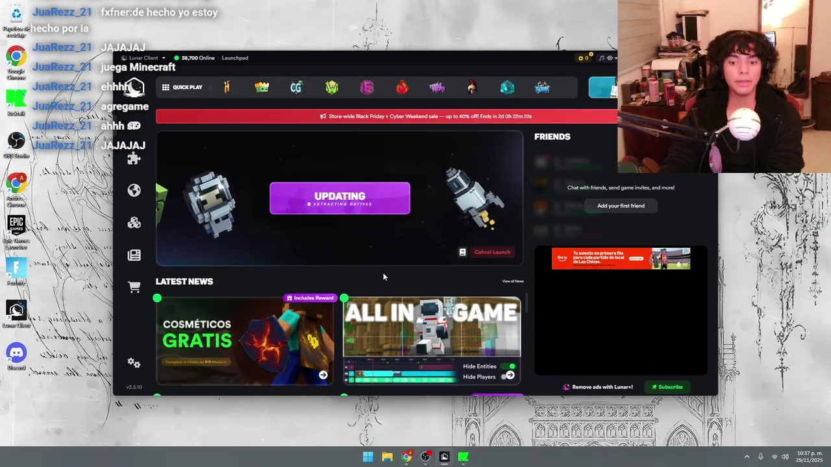View all News

click(x=513, y=281)
